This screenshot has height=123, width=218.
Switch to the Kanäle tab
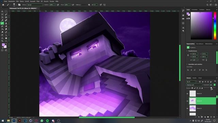194,78
